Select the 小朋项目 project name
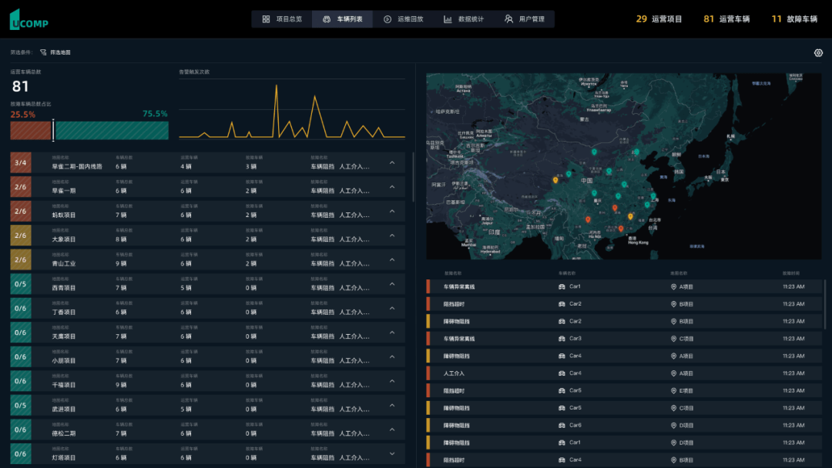 (64, 361)
